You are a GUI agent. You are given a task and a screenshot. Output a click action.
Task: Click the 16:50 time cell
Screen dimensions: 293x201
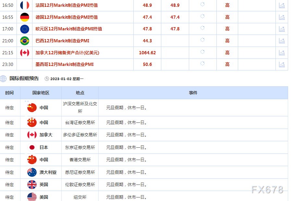point(8,5)
